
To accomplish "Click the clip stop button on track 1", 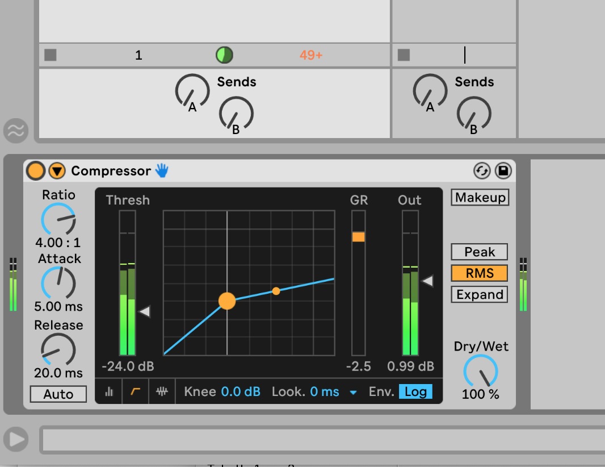I will [51, 55].
